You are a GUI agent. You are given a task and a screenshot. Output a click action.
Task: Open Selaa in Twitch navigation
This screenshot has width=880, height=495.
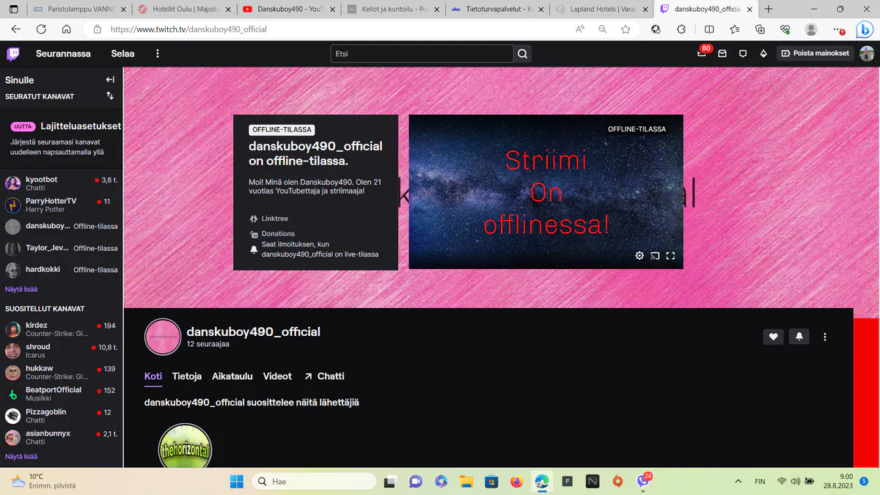pos(122,54)
